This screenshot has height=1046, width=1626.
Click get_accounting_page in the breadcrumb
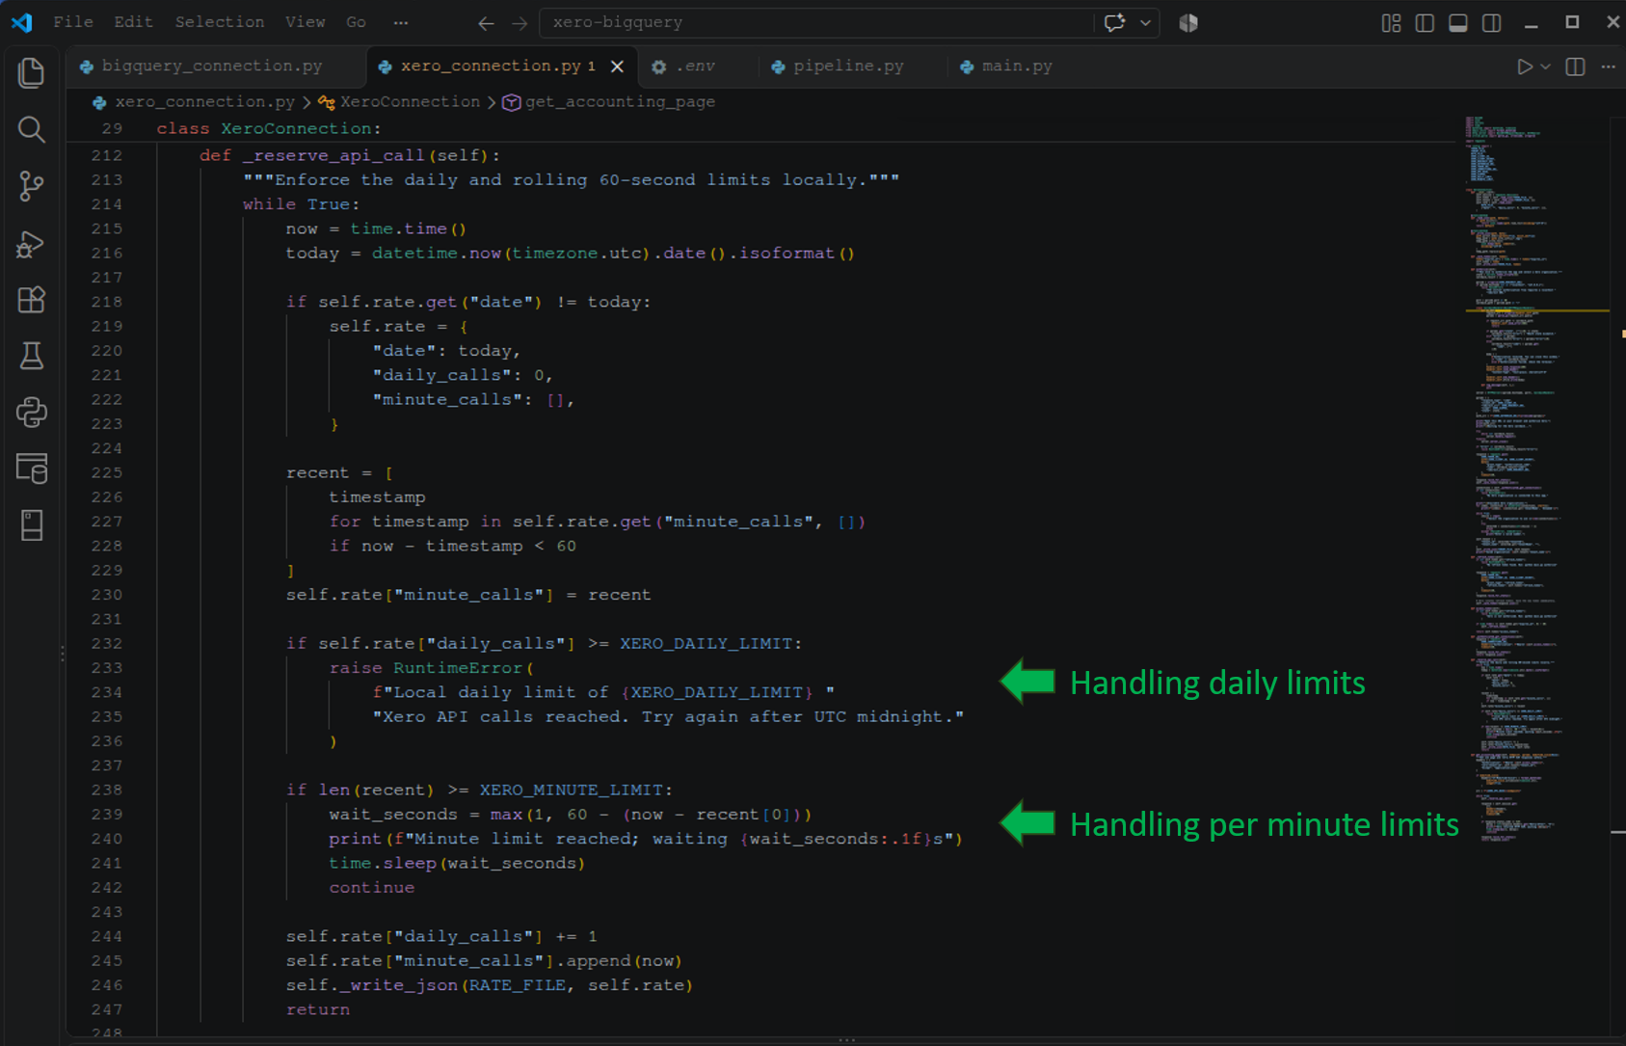point(620,102)
